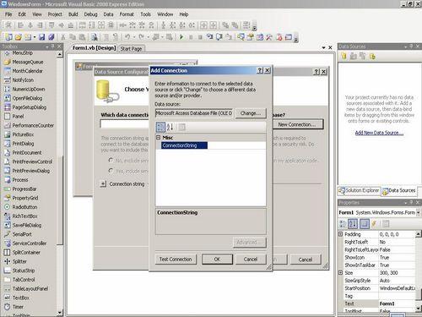Click the Align Lefts layout icon
The height and width of the screenshot is (317, 422).
click(x=20, y=25)
